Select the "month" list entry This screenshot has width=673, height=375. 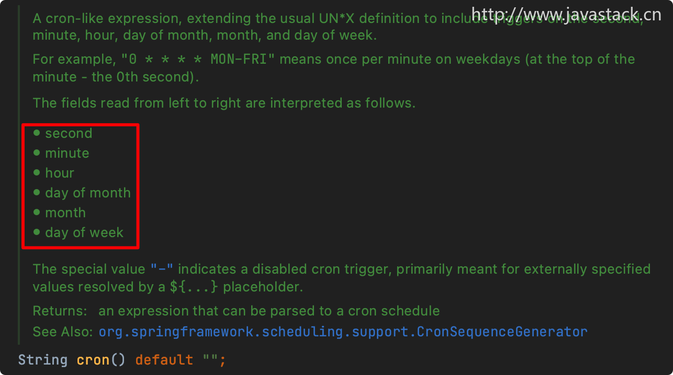[65, 213]
